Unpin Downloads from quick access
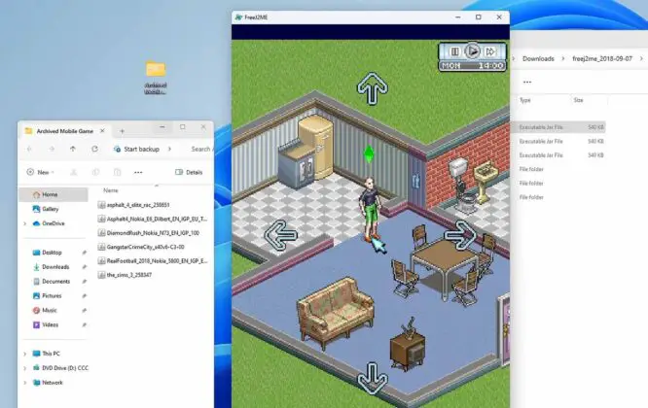648x408 pixels. pos(84,267)
